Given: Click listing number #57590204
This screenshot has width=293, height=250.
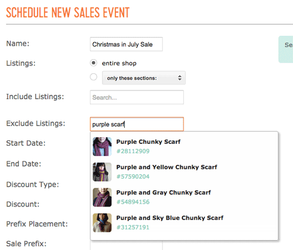Looking at the screenshot, I should [133, 177].
